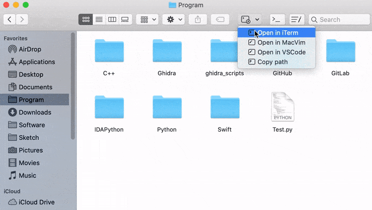Viewport: 372px width, 210px height.
Task: Click the Edit Tags toolbar button
Action: [220, 20]
